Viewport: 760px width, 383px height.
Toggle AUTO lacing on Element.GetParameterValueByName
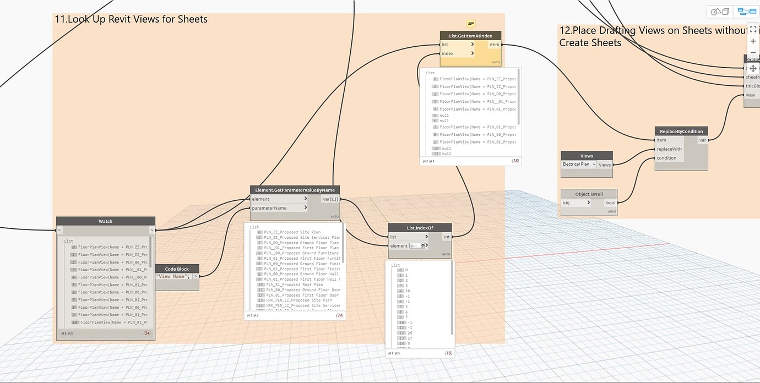click(334, 216)
